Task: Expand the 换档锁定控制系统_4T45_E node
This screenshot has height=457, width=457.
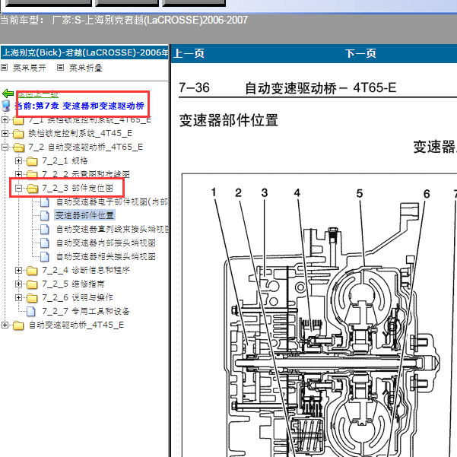Action: pyautogui.click(x=5, y=133)
